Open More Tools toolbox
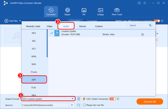Image resolution: width=168 pixels, height=109 pixels. pos(117,11)
